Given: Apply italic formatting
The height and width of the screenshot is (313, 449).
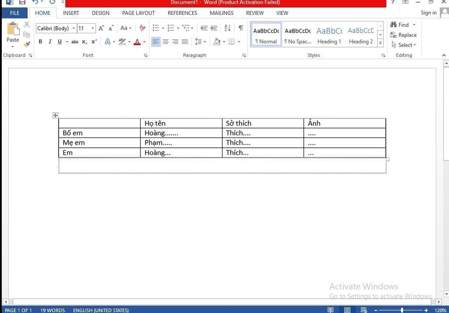Looking at the screenshot, I should [50, 42].
